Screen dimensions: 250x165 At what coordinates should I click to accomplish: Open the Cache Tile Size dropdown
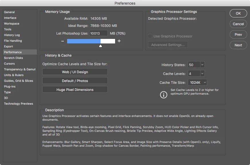[197, 82]
